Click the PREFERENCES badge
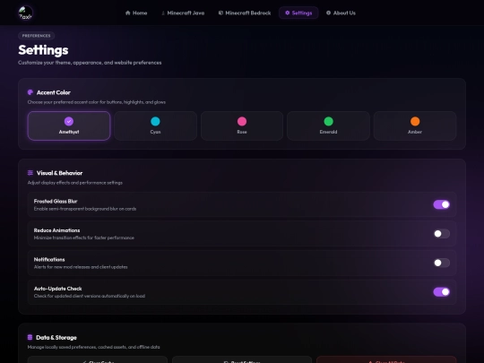This screenshot has height=363, width=484. [x=37, y=36]
